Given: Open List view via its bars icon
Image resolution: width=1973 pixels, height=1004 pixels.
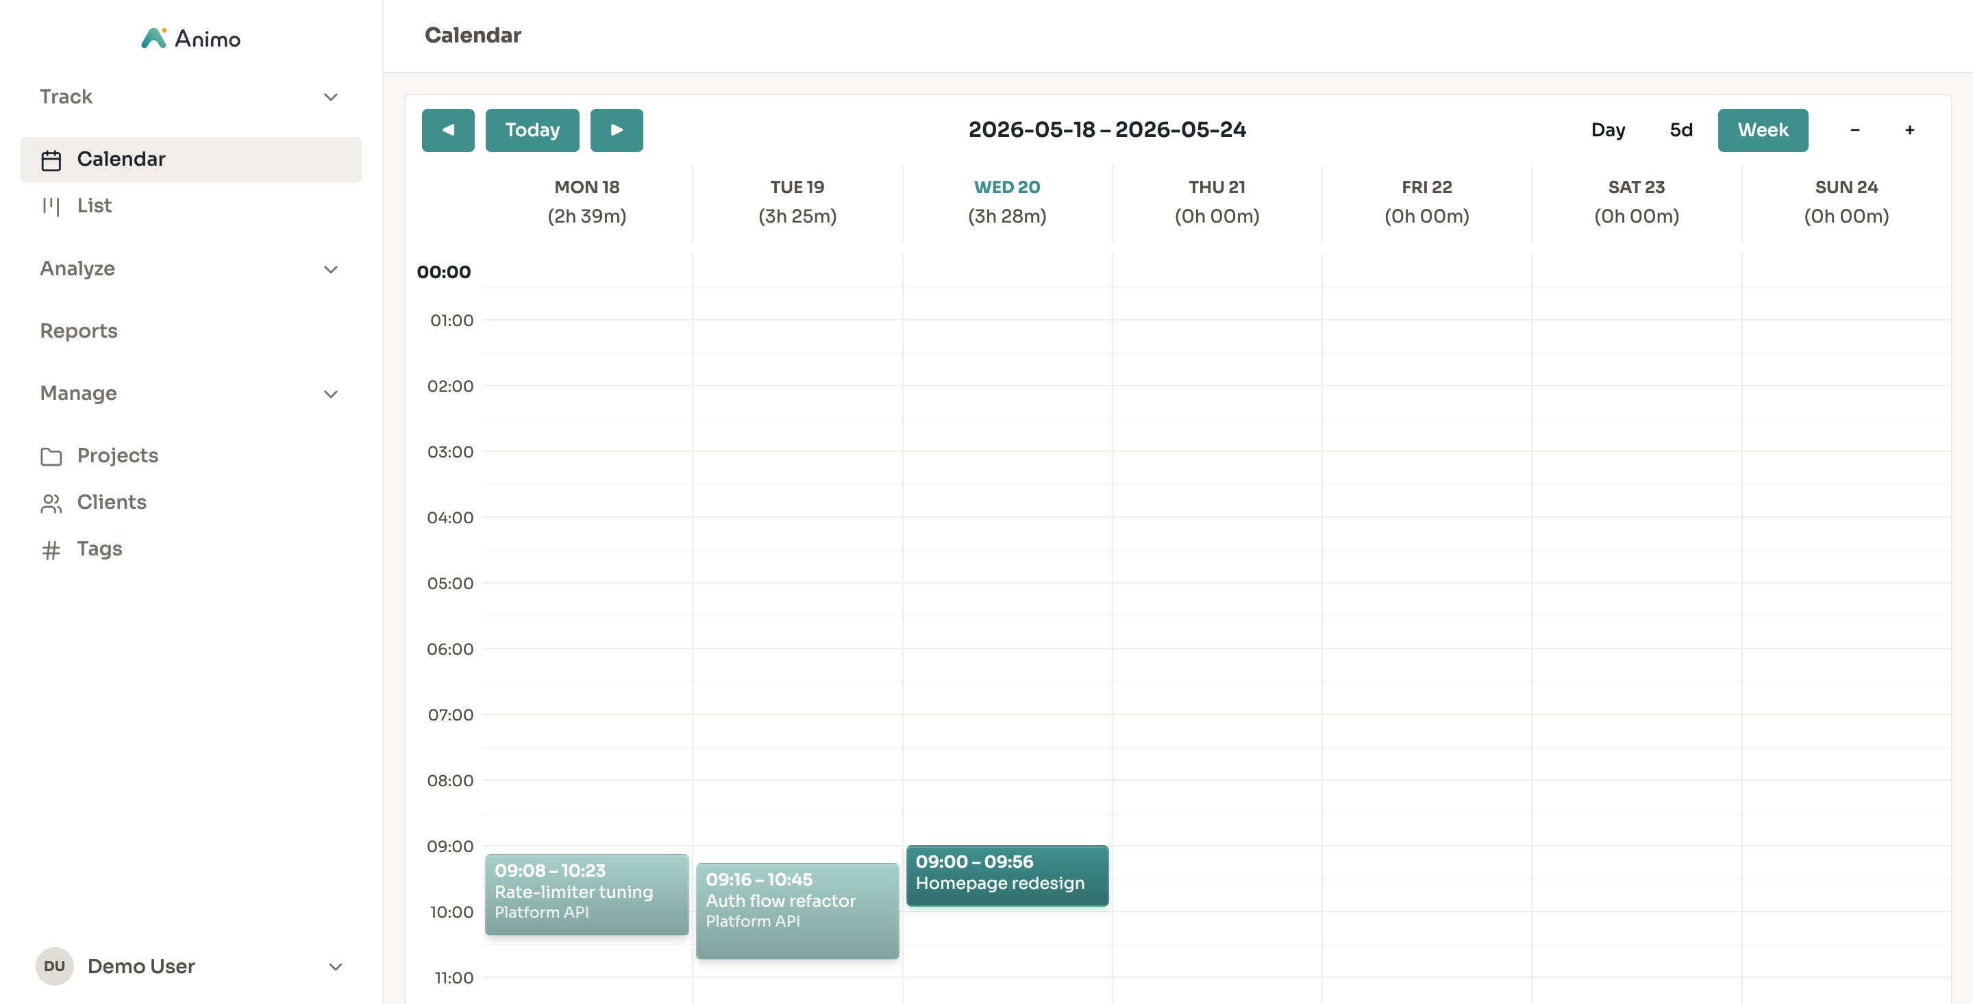Looking at the screenshot, I should tap(51, 206).
